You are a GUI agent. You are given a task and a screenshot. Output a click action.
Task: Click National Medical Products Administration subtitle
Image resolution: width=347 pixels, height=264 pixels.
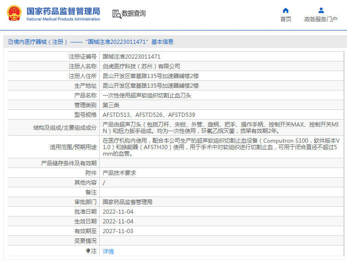click(63, 19)
